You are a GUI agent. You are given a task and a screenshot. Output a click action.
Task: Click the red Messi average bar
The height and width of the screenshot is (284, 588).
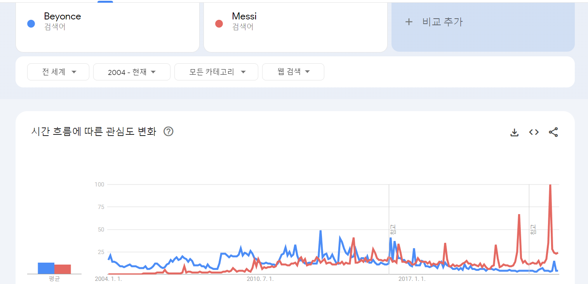(63, 269)
